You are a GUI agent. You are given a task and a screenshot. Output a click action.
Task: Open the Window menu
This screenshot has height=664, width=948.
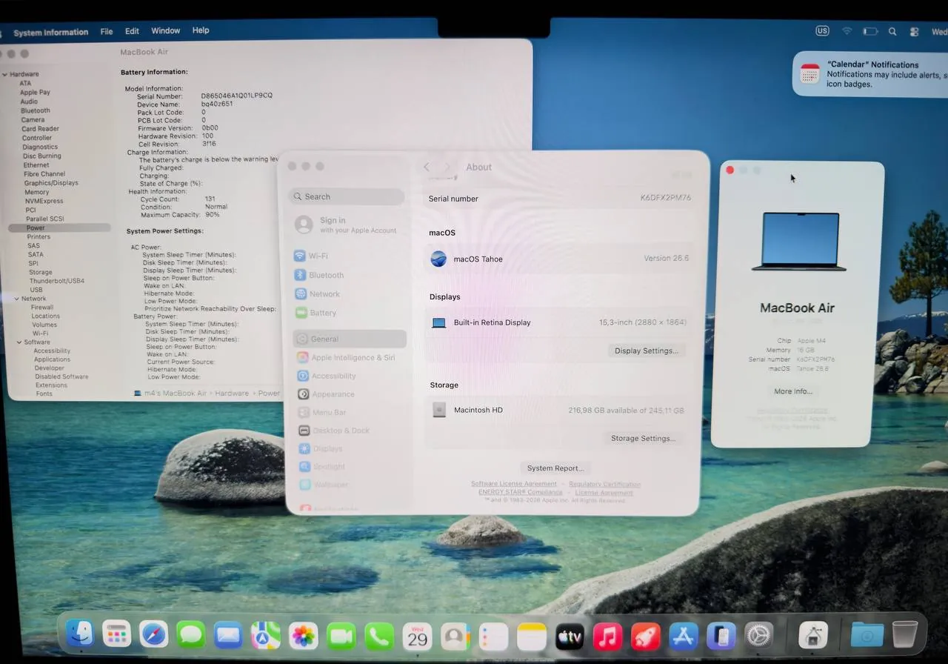(x=166, y=30)
